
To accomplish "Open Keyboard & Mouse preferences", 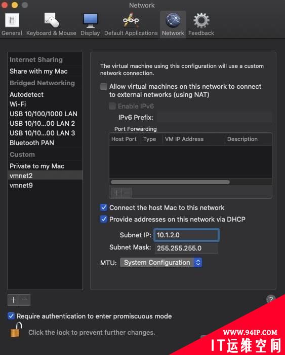I will pos(51,24).
